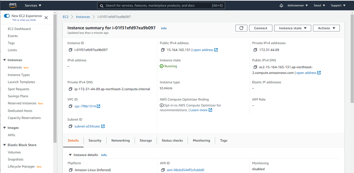This screenshot has width=354, height=173.
Task: Switch to the Tags tab
Action: [x=224, y=140]
